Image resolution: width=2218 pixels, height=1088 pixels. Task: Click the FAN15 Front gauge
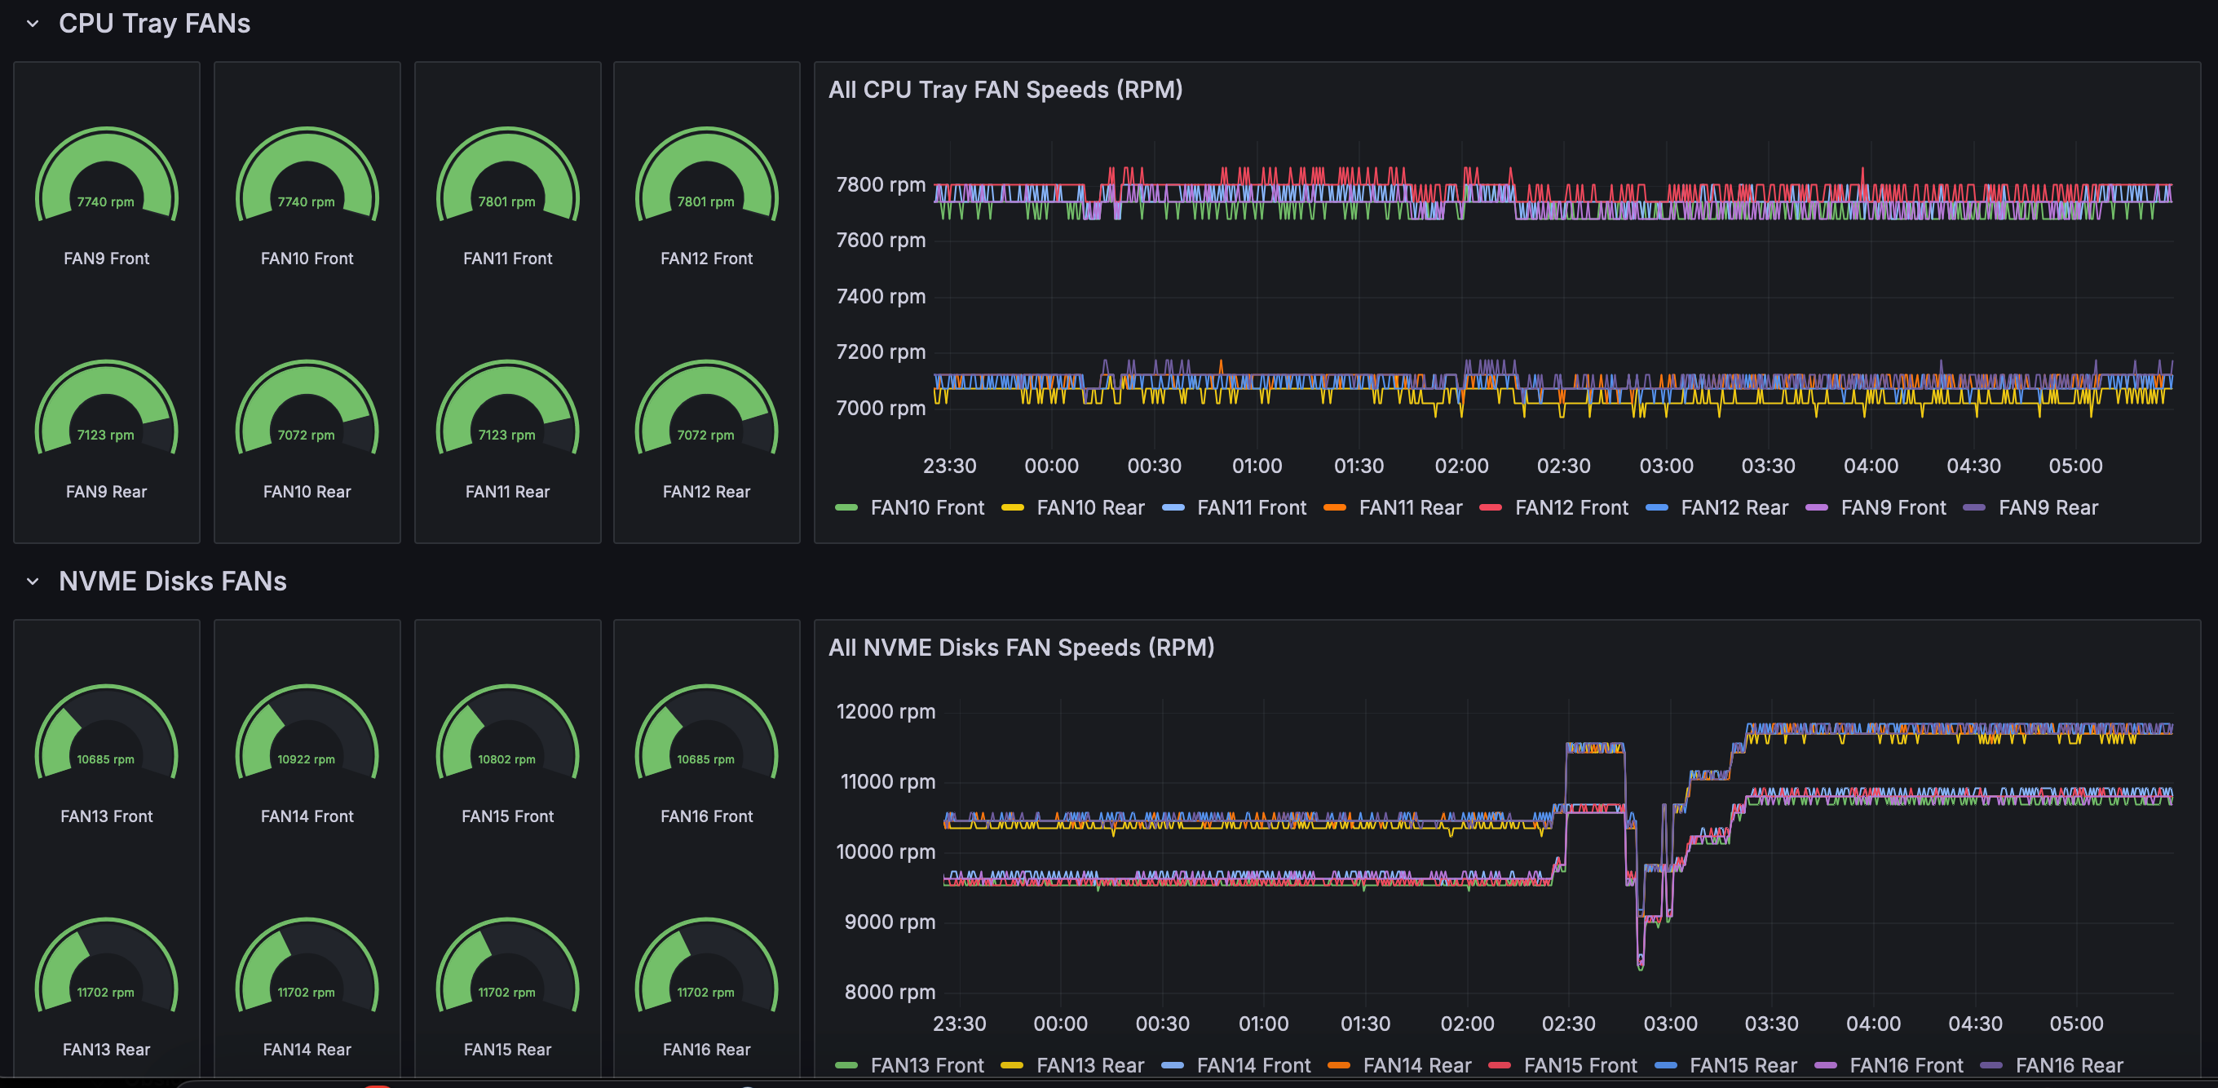(507, 732)
